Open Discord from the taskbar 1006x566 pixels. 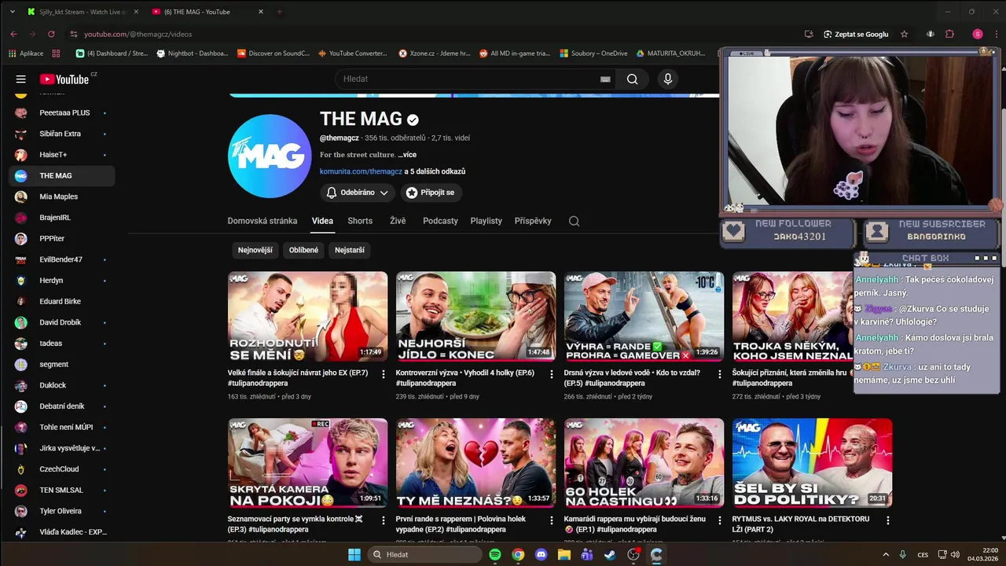541,554
